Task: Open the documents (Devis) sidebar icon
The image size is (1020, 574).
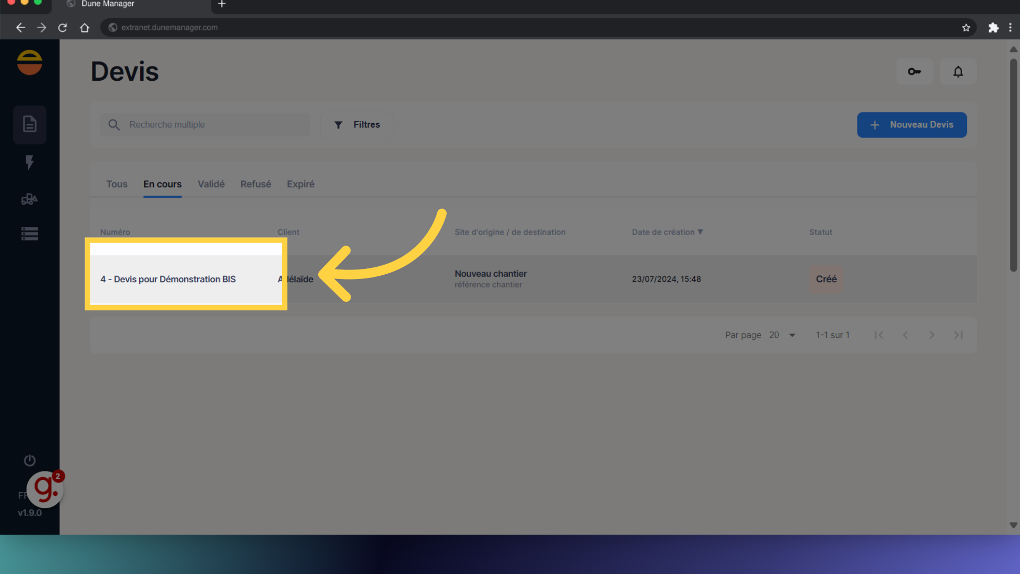Action: [x=30, y=124]
